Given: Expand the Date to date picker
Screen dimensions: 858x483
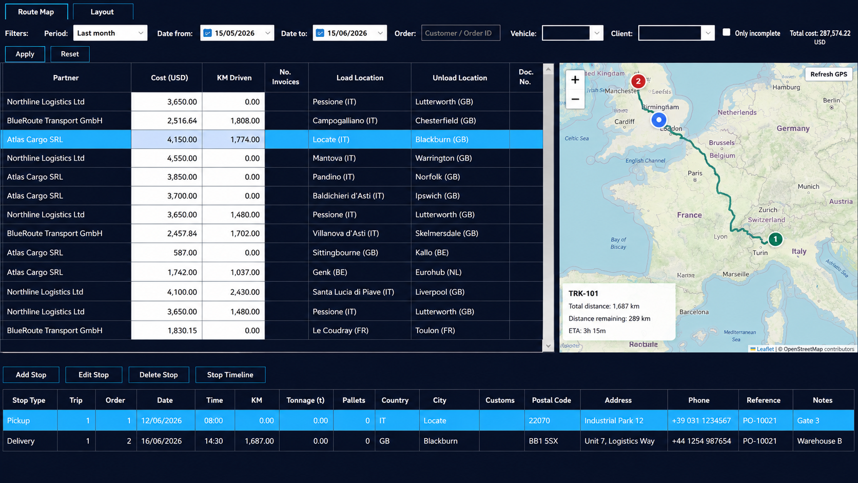Looking at the screenshot, I should coord(380,33).
